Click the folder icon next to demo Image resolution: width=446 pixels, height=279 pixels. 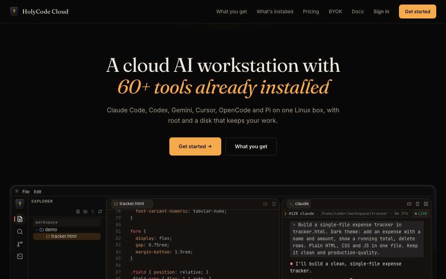click(x=42, y=229)
